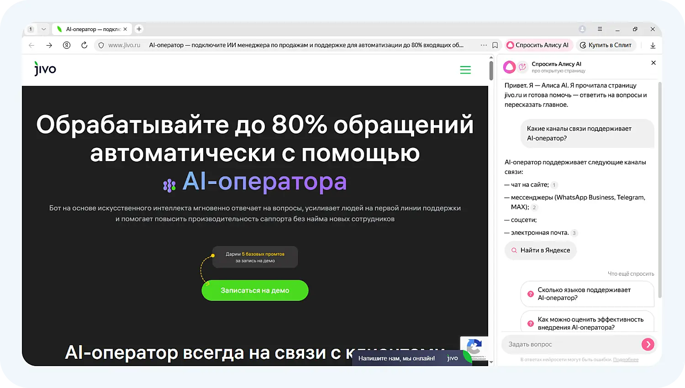Click the tracking protection shield icon
685x388 pixels.
click(100, 45)
